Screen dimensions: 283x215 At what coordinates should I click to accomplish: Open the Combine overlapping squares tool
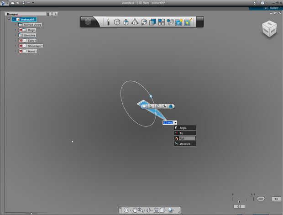(x=152, y=22)
